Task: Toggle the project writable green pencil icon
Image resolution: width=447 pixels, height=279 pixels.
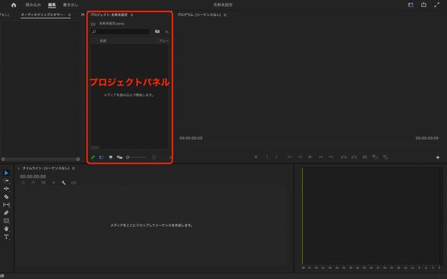Action: (x=93, y=157)
